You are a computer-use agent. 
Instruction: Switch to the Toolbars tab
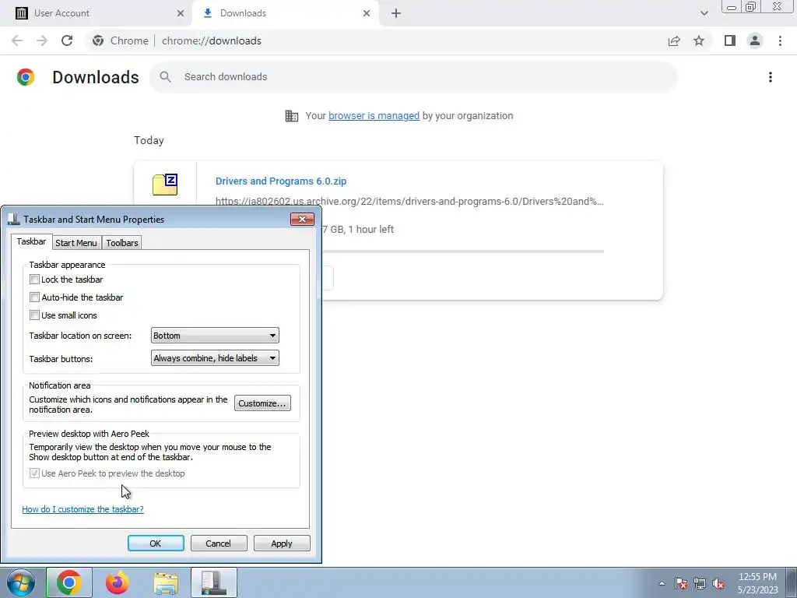coord(122,243)
